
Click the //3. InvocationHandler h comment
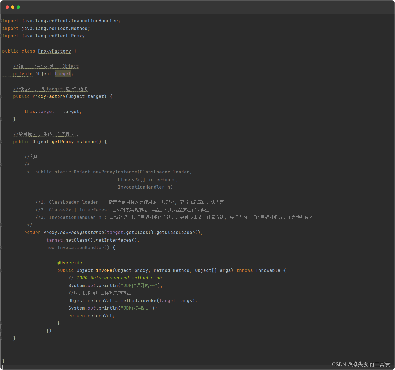[x=174, y=217]
